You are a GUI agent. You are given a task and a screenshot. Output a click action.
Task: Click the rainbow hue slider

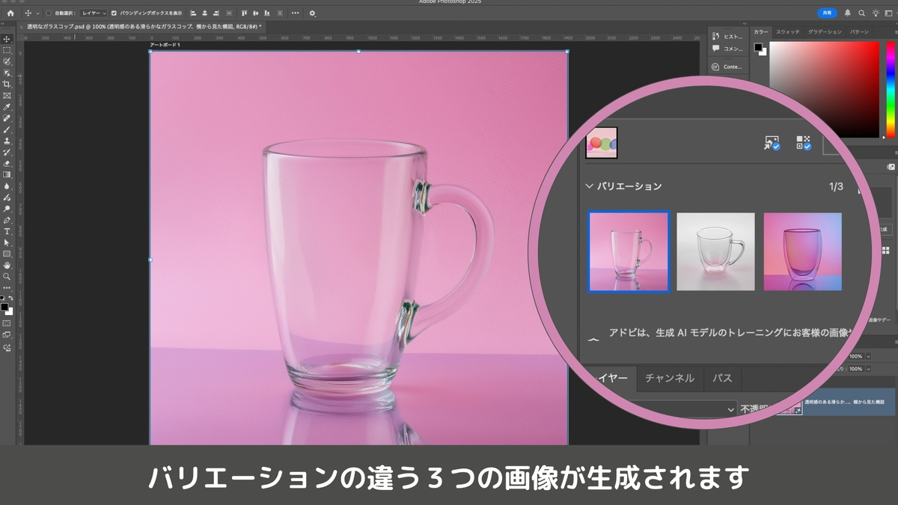pyautogui.click(x=891, y=90)
